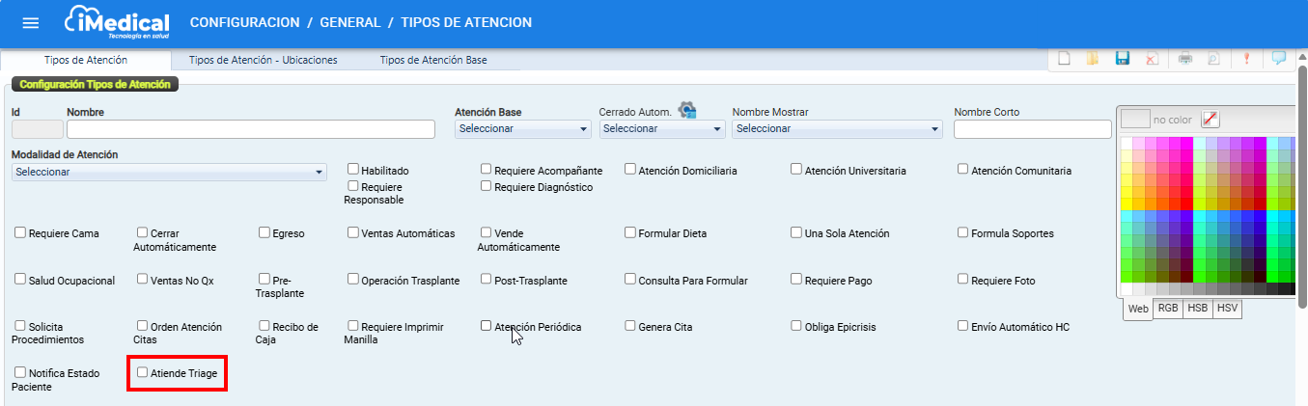The width and height of the screenshot is (1308, 406).
Task: Open the Modalidad de Atención dropdown
Action: pos(169,173)
